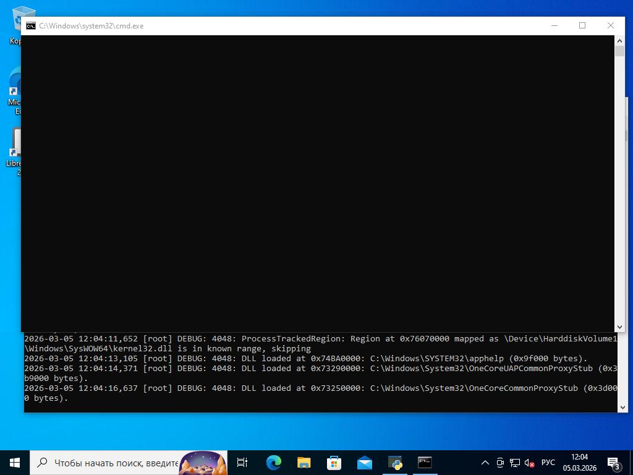Maximize the front cmd.exe window
633x475 pixels.
coord(582,25)
